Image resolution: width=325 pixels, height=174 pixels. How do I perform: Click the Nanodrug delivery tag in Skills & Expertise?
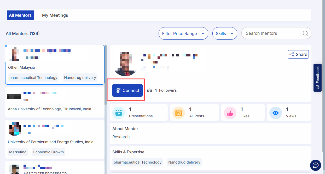tap(184, 162)
